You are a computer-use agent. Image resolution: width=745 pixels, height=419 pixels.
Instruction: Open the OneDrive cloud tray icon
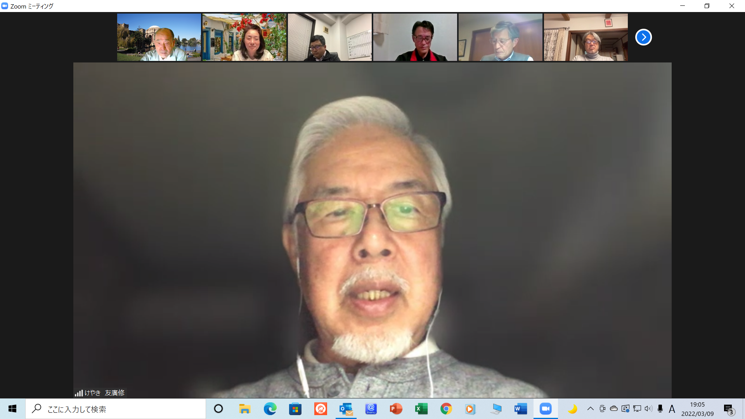point(614,409)
